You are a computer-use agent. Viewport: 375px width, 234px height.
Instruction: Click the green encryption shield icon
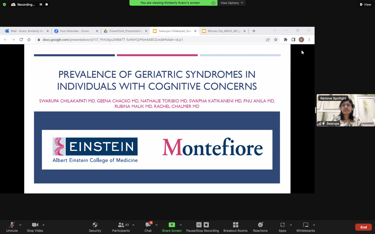(4, 4)
